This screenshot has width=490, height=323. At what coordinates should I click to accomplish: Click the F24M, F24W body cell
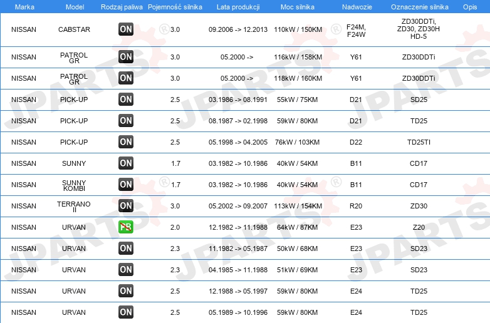(356, 31)
